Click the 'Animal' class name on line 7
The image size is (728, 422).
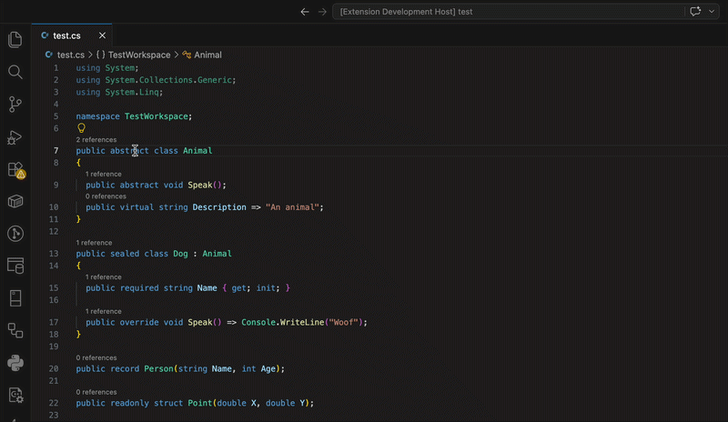coord(197,150)
